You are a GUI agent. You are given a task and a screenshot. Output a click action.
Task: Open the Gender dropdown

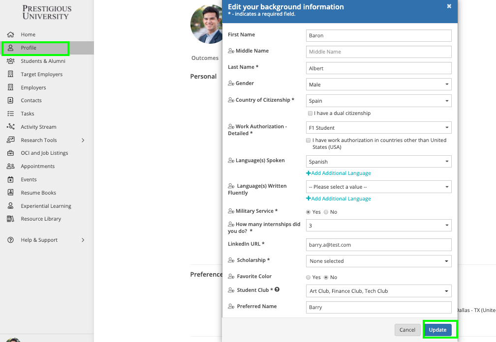(378, 85)
